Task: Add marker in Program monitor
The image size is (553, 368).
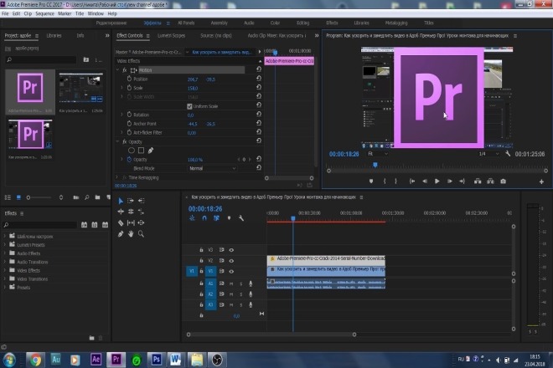Action: (x=371, y=181)
